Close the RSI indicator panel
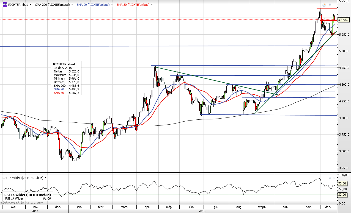351x213 pixels. [x=334, y=178]
